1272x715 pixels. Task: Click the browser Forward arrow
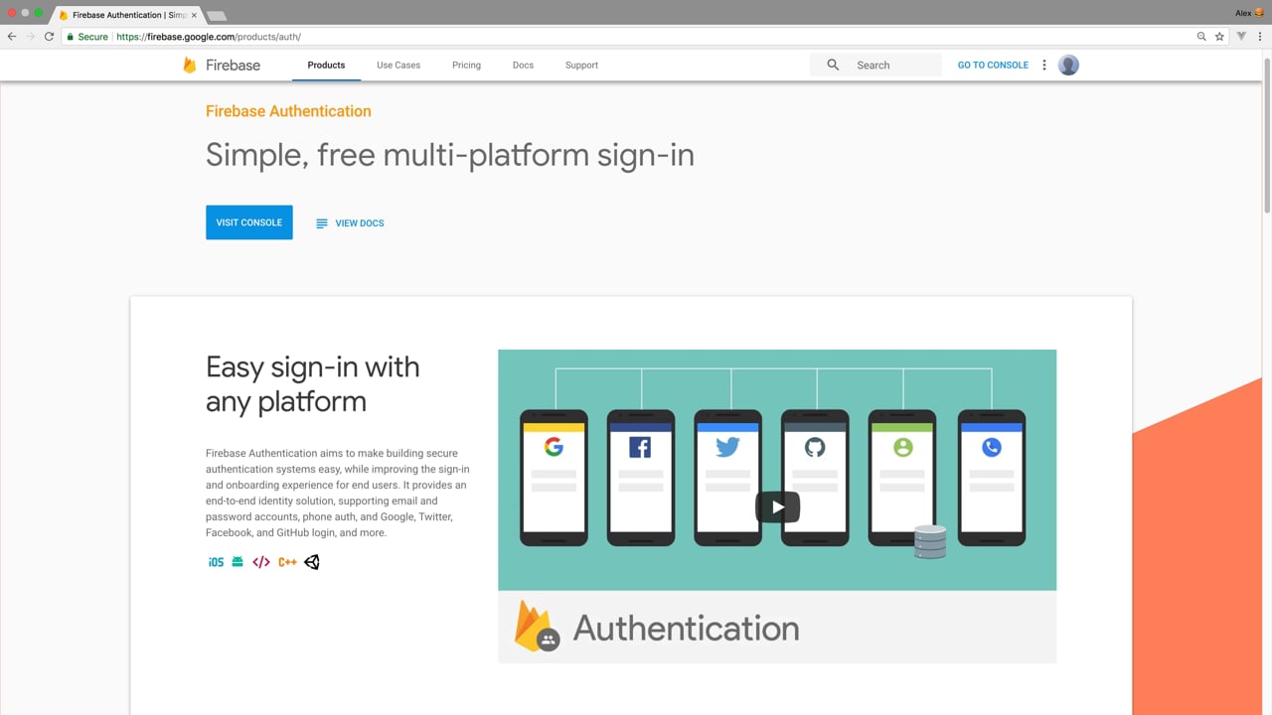[x=30, y=37]
